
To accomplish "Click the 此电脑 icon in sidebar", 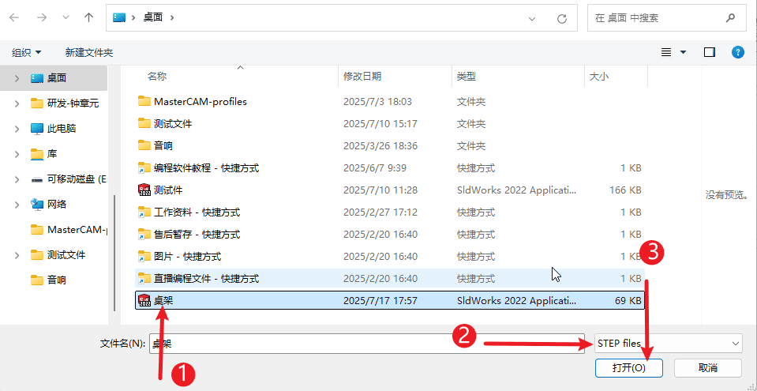I will (37, 128).
